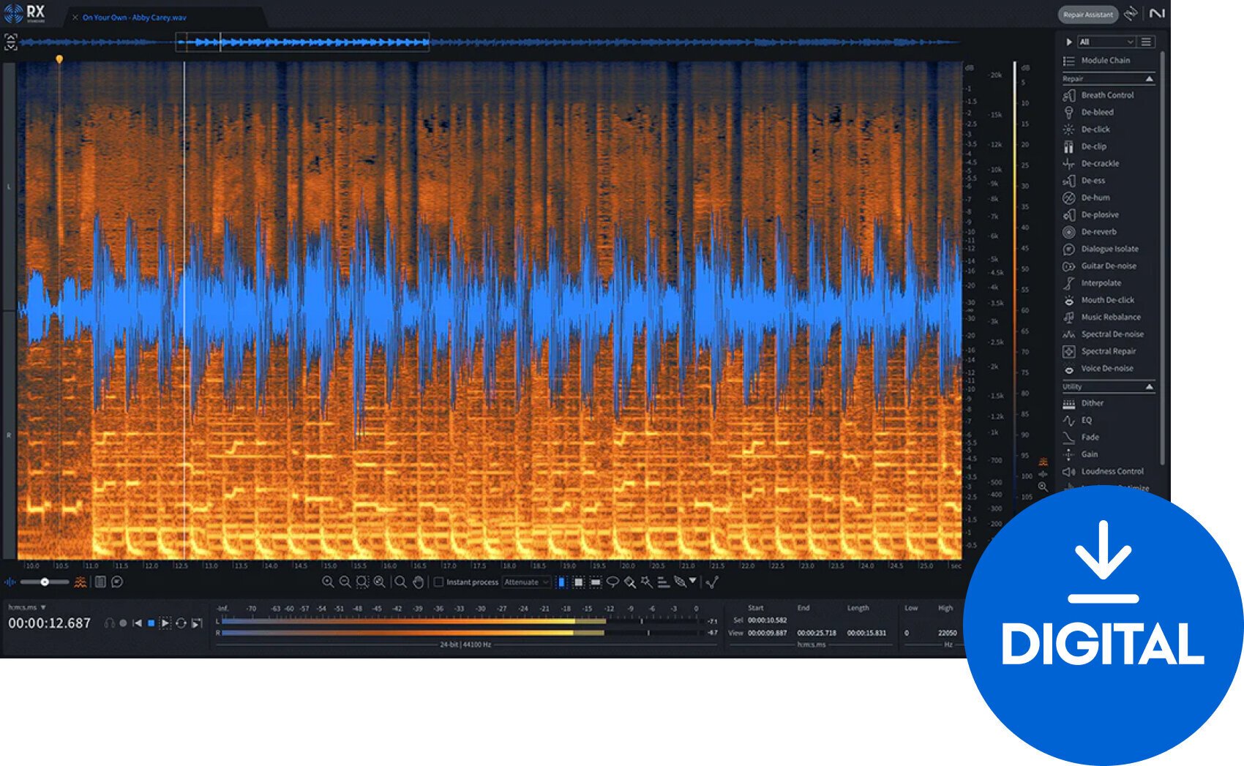Image resolution: width=1244 pixels, height=766 pixels.
Task: Toggle loop playback
Action: 181,623
